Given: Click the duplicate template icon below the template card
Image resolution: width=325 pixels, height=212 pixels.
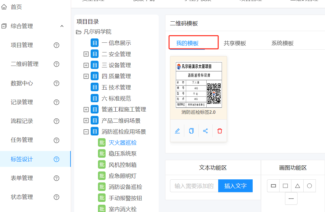Looking at the screenshot, I should pos(191,131).
